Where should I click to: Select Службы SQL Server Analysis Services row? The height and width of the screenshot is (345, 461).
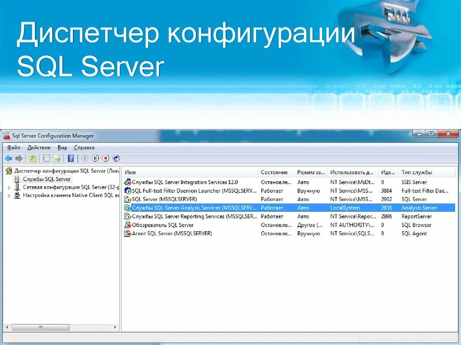click(x=194, y=208)
